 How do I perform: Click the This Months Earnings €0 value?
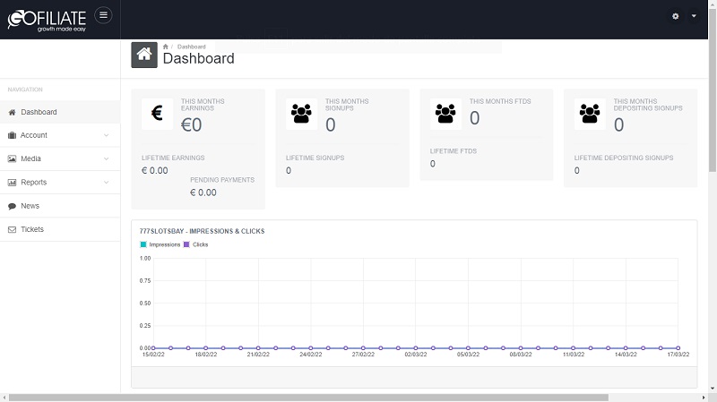pos(191,124)
